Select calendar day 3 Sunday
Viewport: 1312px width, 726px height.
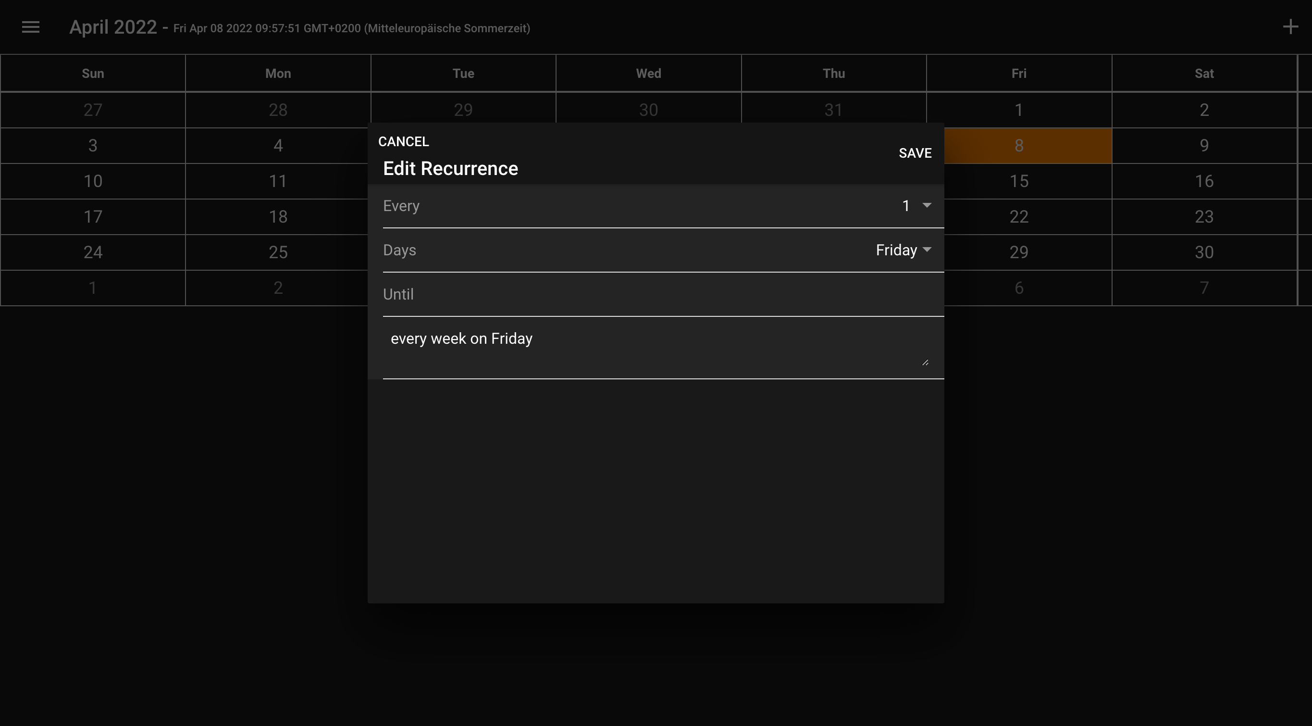coord(93,146)
